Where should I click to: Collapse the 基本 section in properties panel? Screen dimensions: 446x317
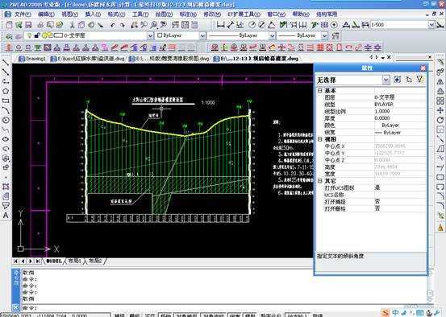[x=319, y=91]
